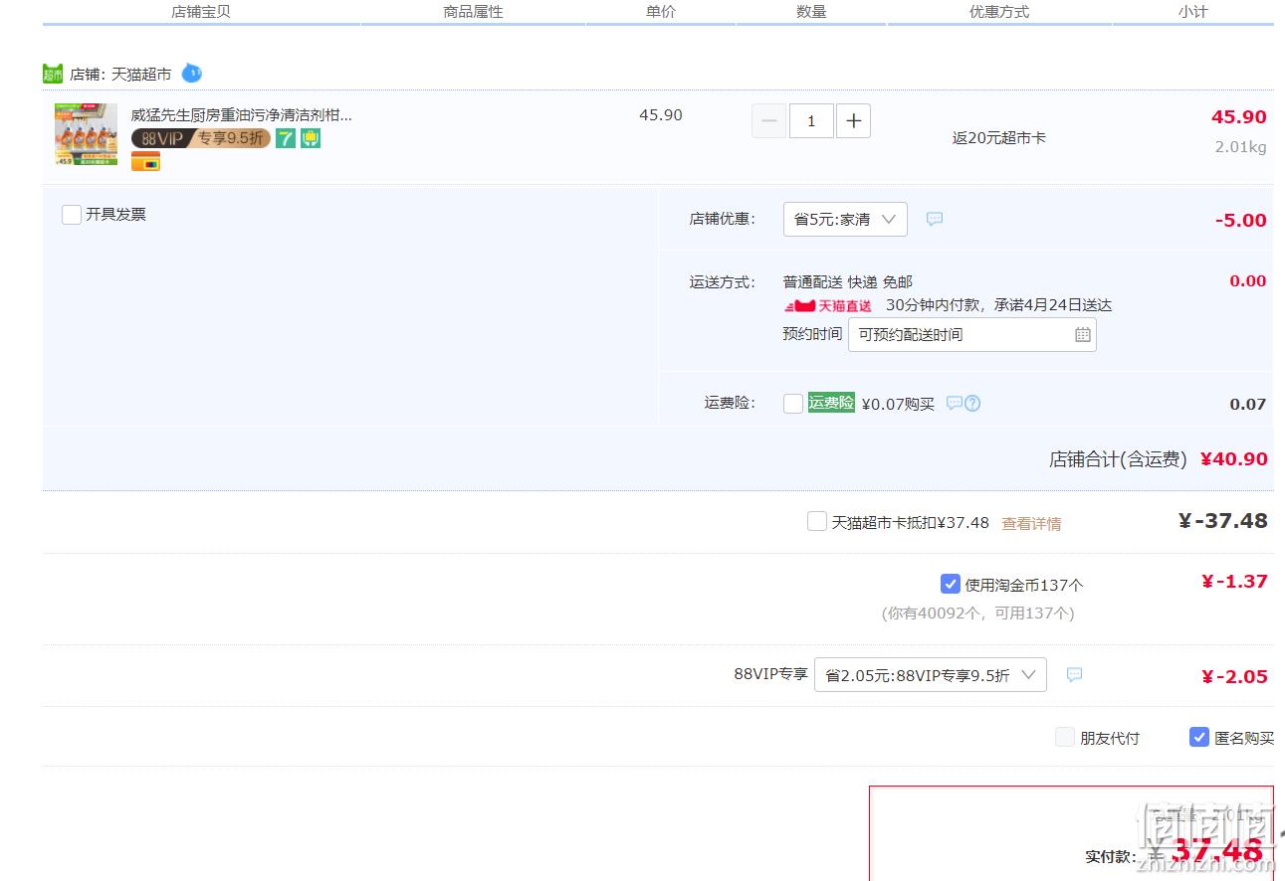
Task: Click the comment bubble icon beside ¥0.07购买
Action: (954, 404)
